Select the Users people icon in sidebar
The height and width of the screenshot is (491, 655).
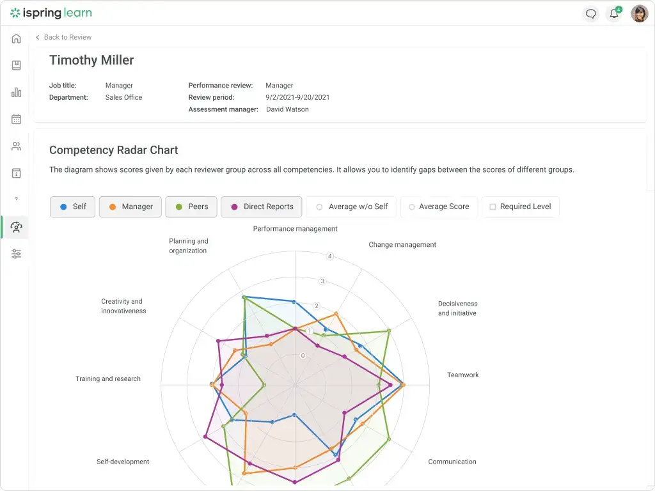click(x=16, y=146)
